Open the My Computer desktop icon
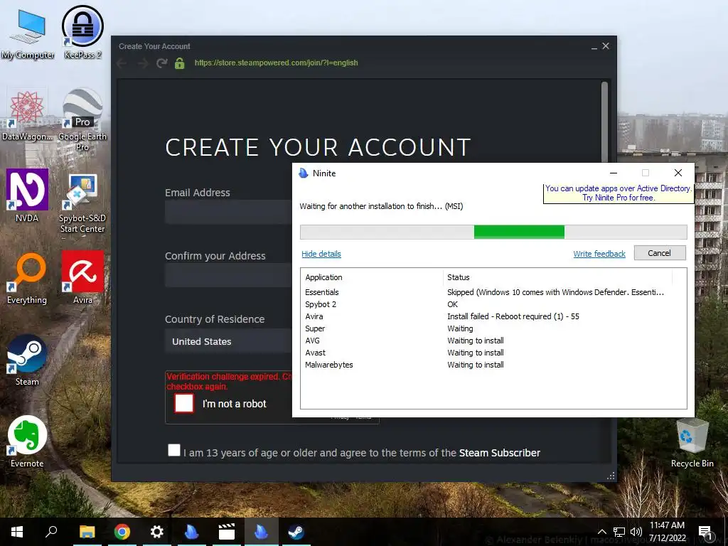The height and width of the screenshot is (546, 728). [28, 34]
